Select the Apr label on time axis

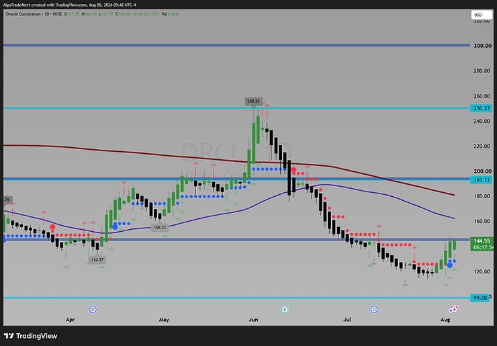(71, 320)
